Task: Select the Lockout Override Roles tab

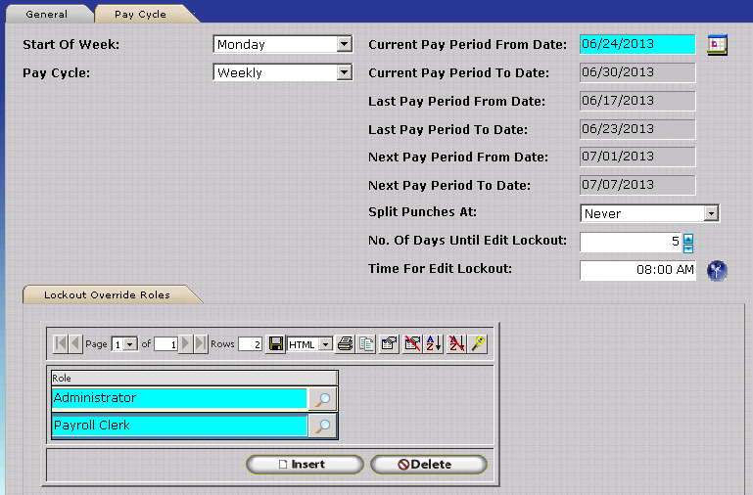Action: tap(107, 294)
